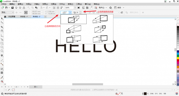Image resolution: width=179 pixels, height=96 pixels.
Task: Open the Options gear icon
Action: (111, 8)
